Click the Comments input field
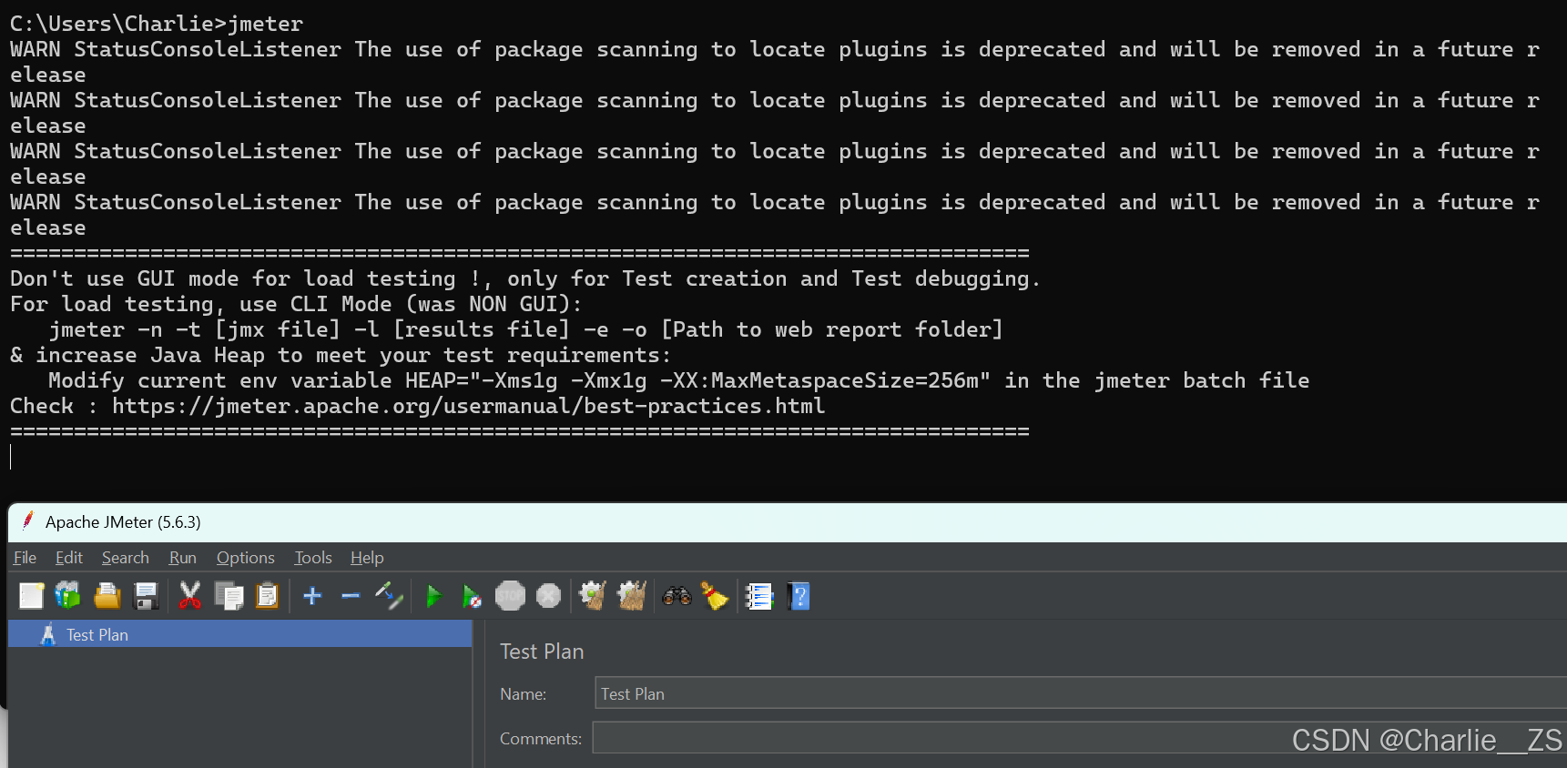 (x=1080, y=738)
